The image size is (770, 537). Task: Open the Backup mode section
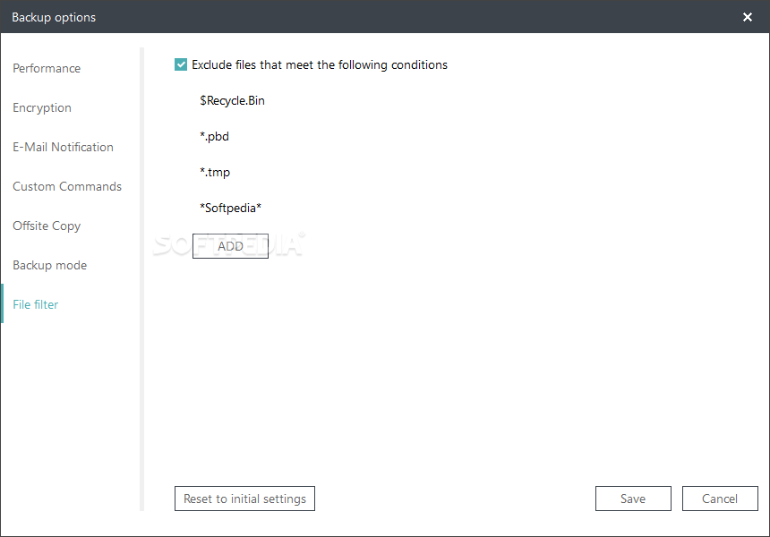tap(49, 265)
